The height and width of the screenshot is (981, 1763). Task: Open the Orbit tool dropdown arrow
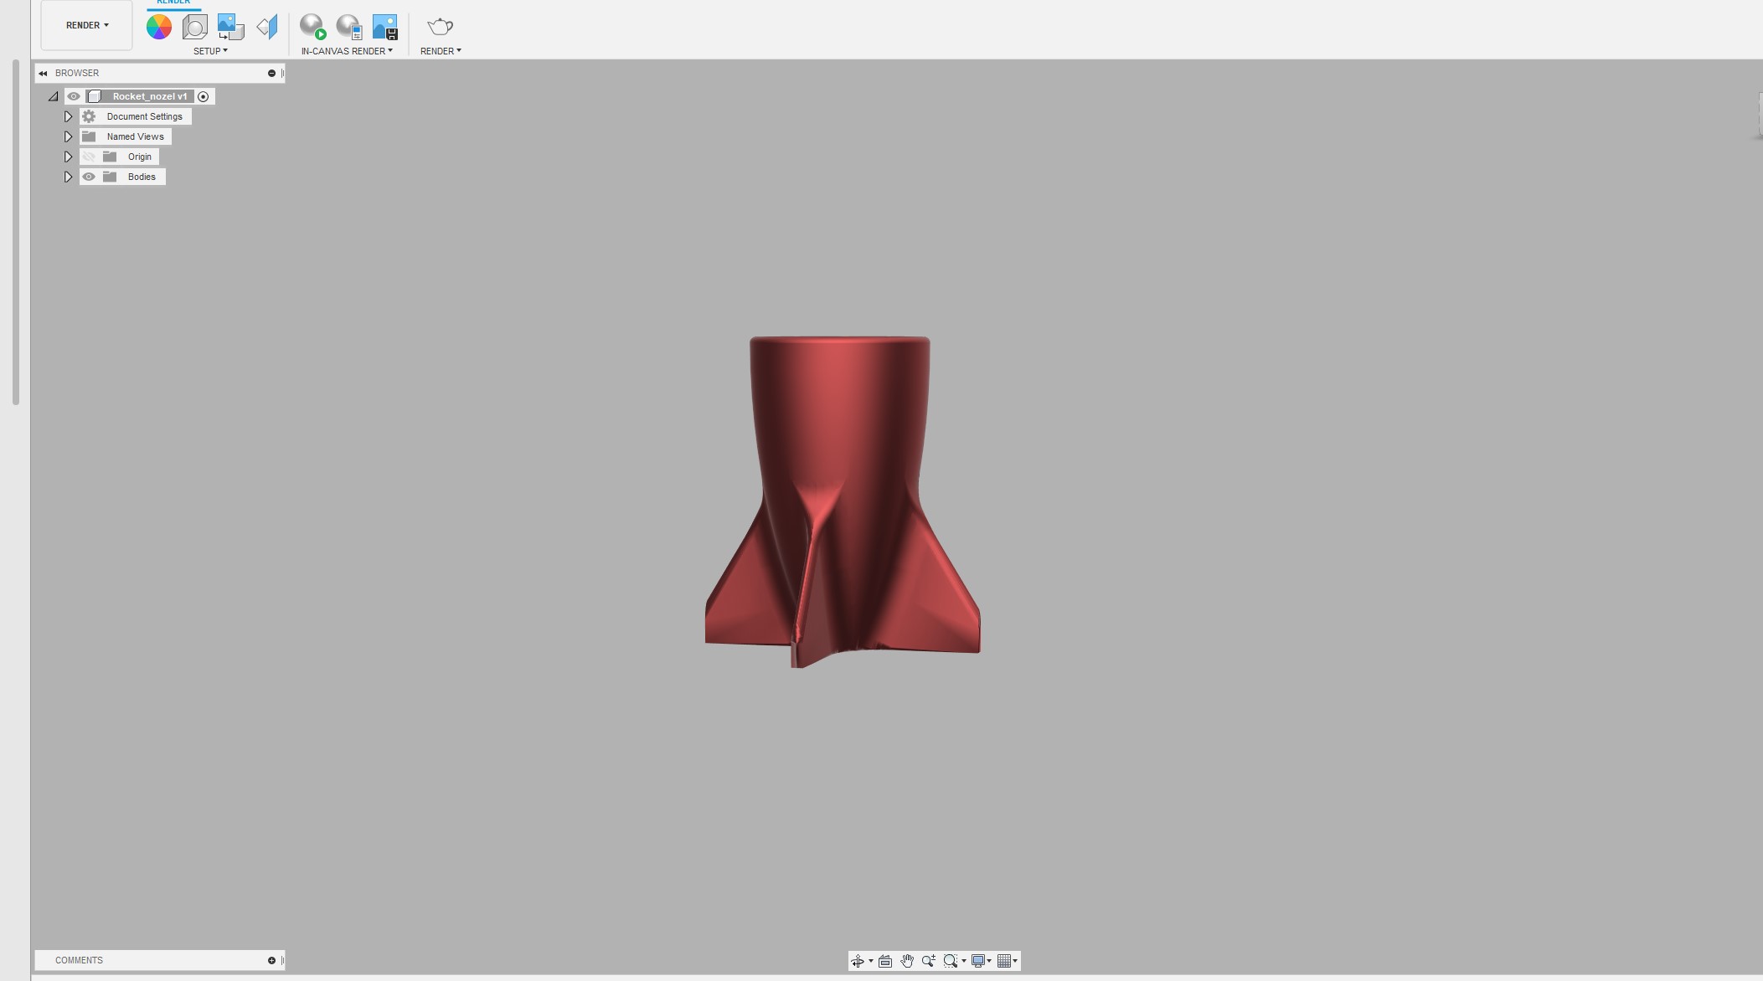point(871,961)
